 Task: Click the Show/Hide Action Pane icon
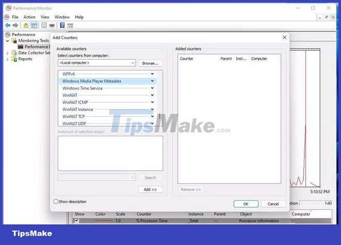coord(70,26)
